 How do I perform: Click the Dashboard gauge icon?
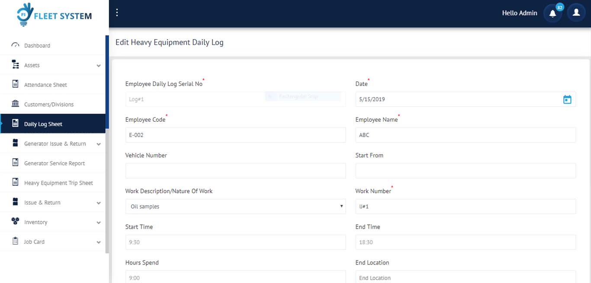click(x=16, y=45)
